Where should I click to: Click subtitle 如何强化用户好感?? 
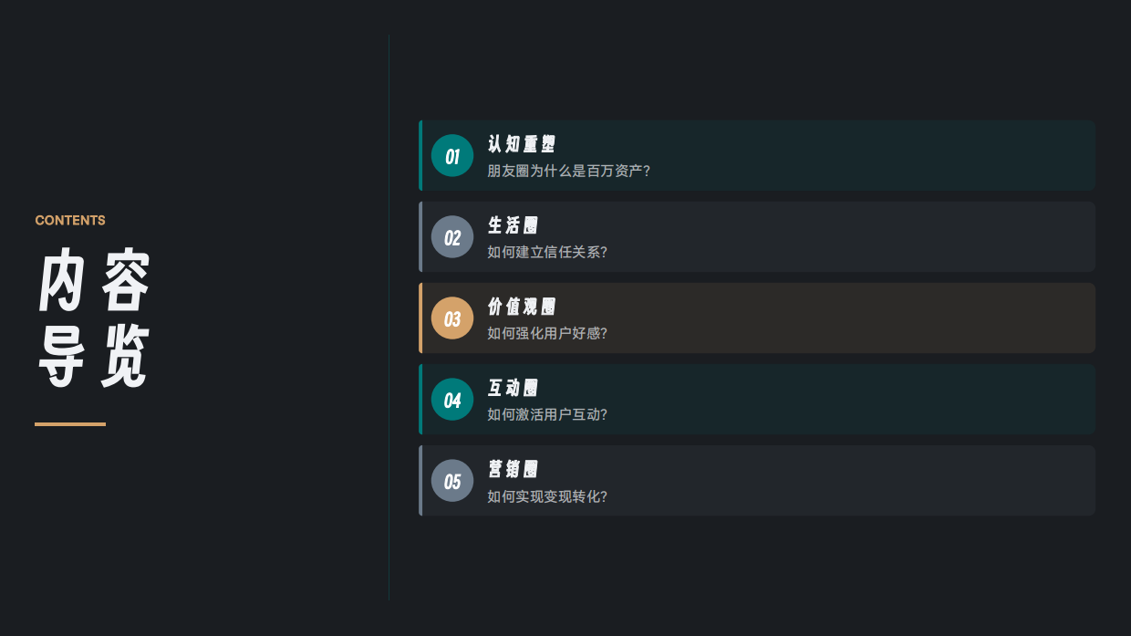(547, 333)
